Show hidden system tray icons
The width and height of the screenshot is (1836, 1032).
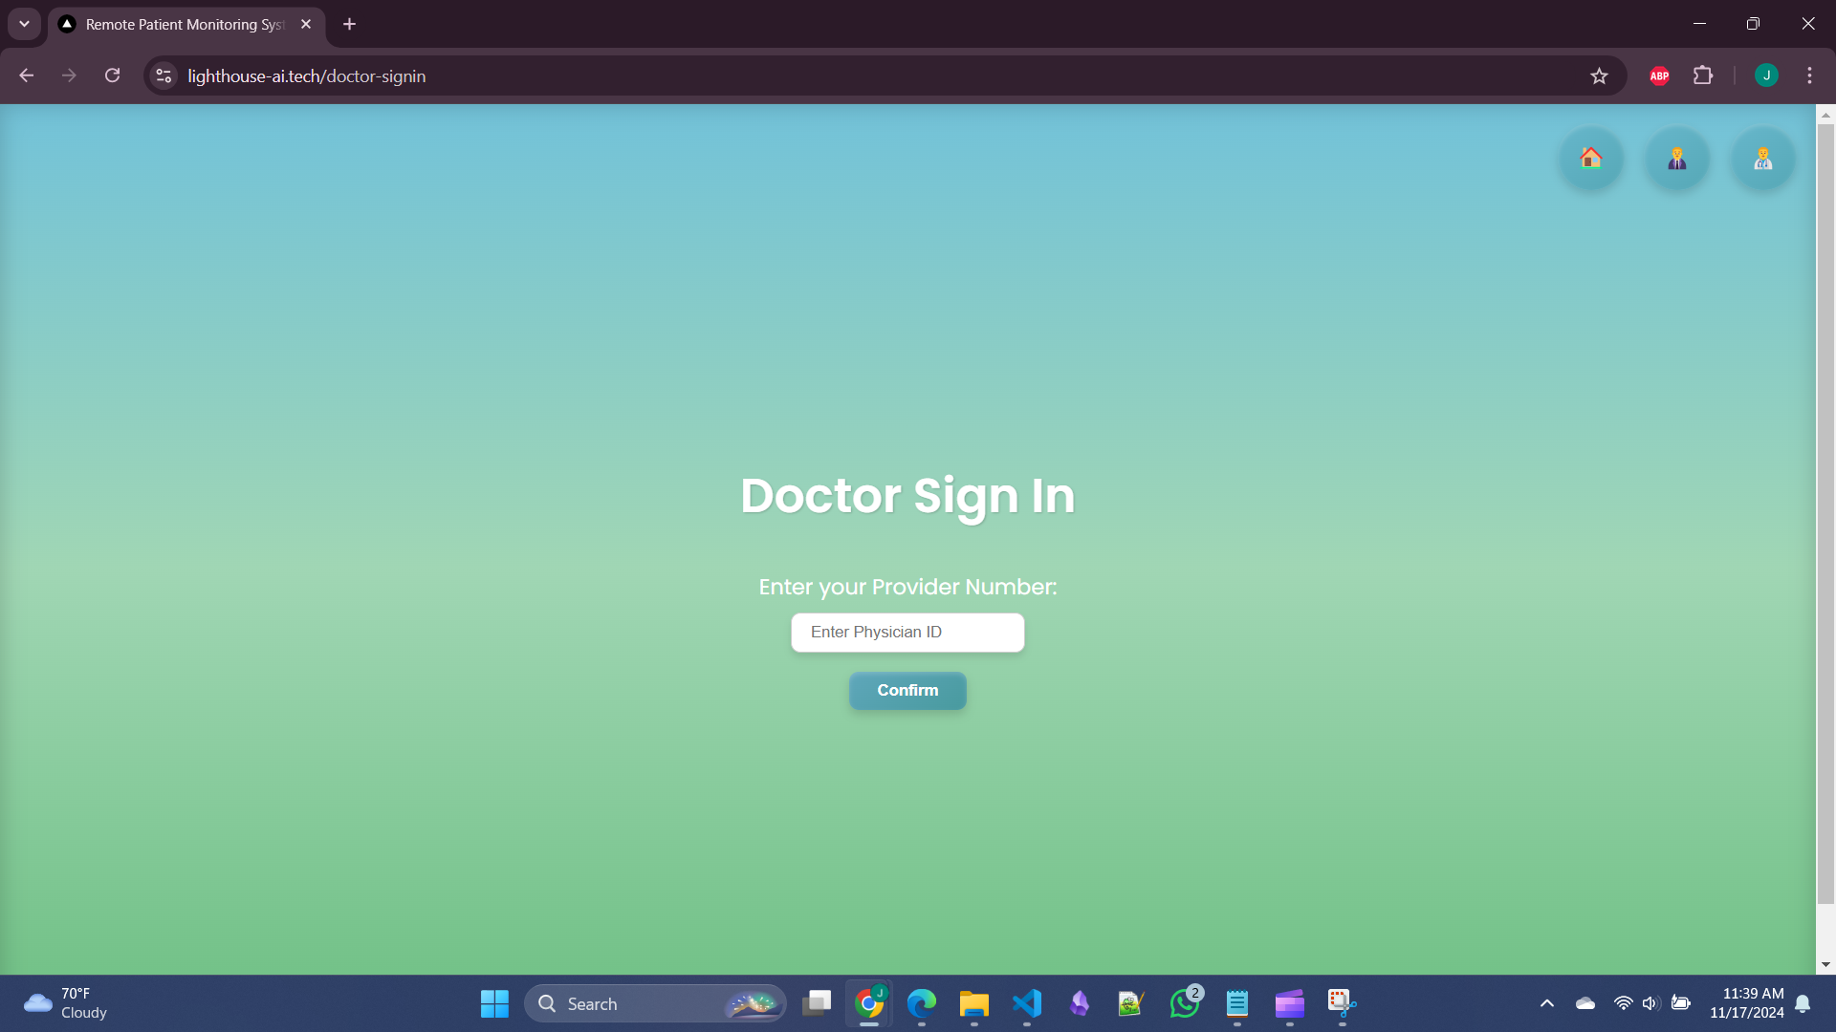point(1546,1003)
